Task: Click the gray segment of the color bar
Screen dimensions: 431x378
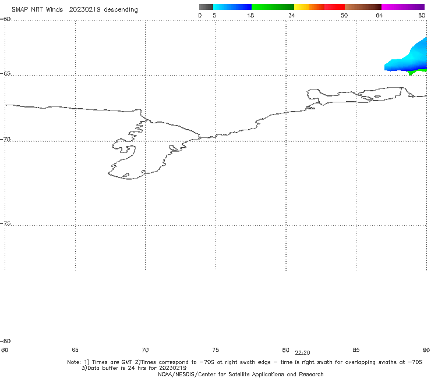Action: tap(206, 7)
